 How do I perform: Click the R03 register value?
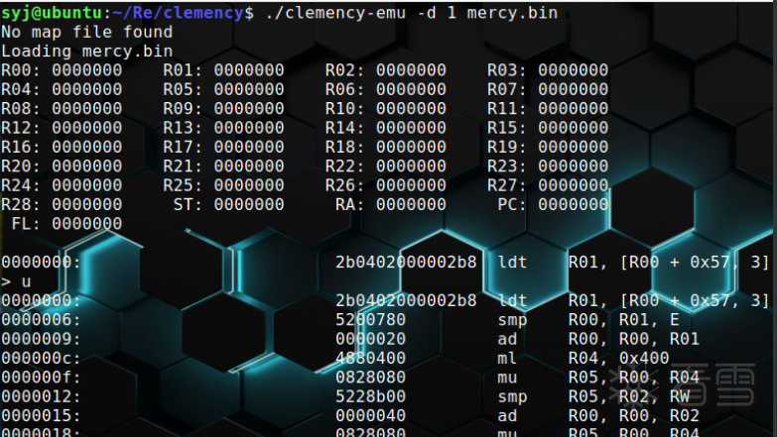[573, 70]
